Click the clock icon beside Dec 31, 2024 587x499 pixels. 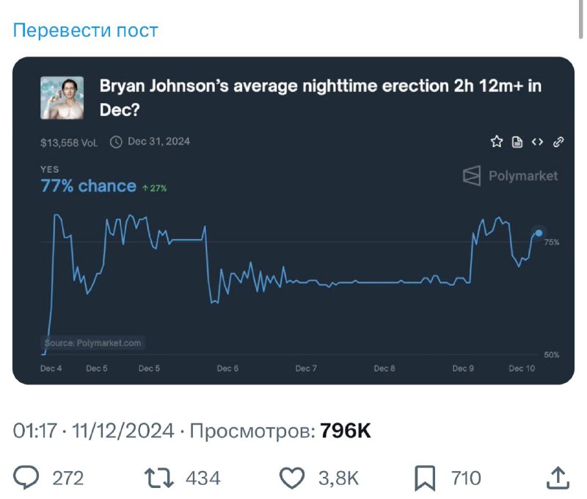[x=115, y=142]
